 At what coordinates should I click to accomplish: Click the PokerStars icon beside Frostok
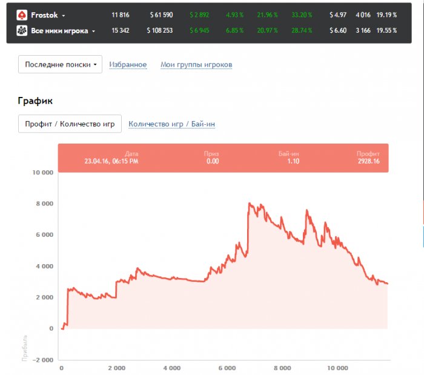pyautogui.click(x=22, y=15)
